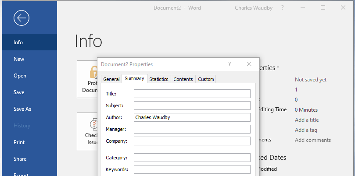This screenshot has height=176, width=355.
Task: Expand the Properties dropdown arrow on Info page
Action: coord(278,68)
